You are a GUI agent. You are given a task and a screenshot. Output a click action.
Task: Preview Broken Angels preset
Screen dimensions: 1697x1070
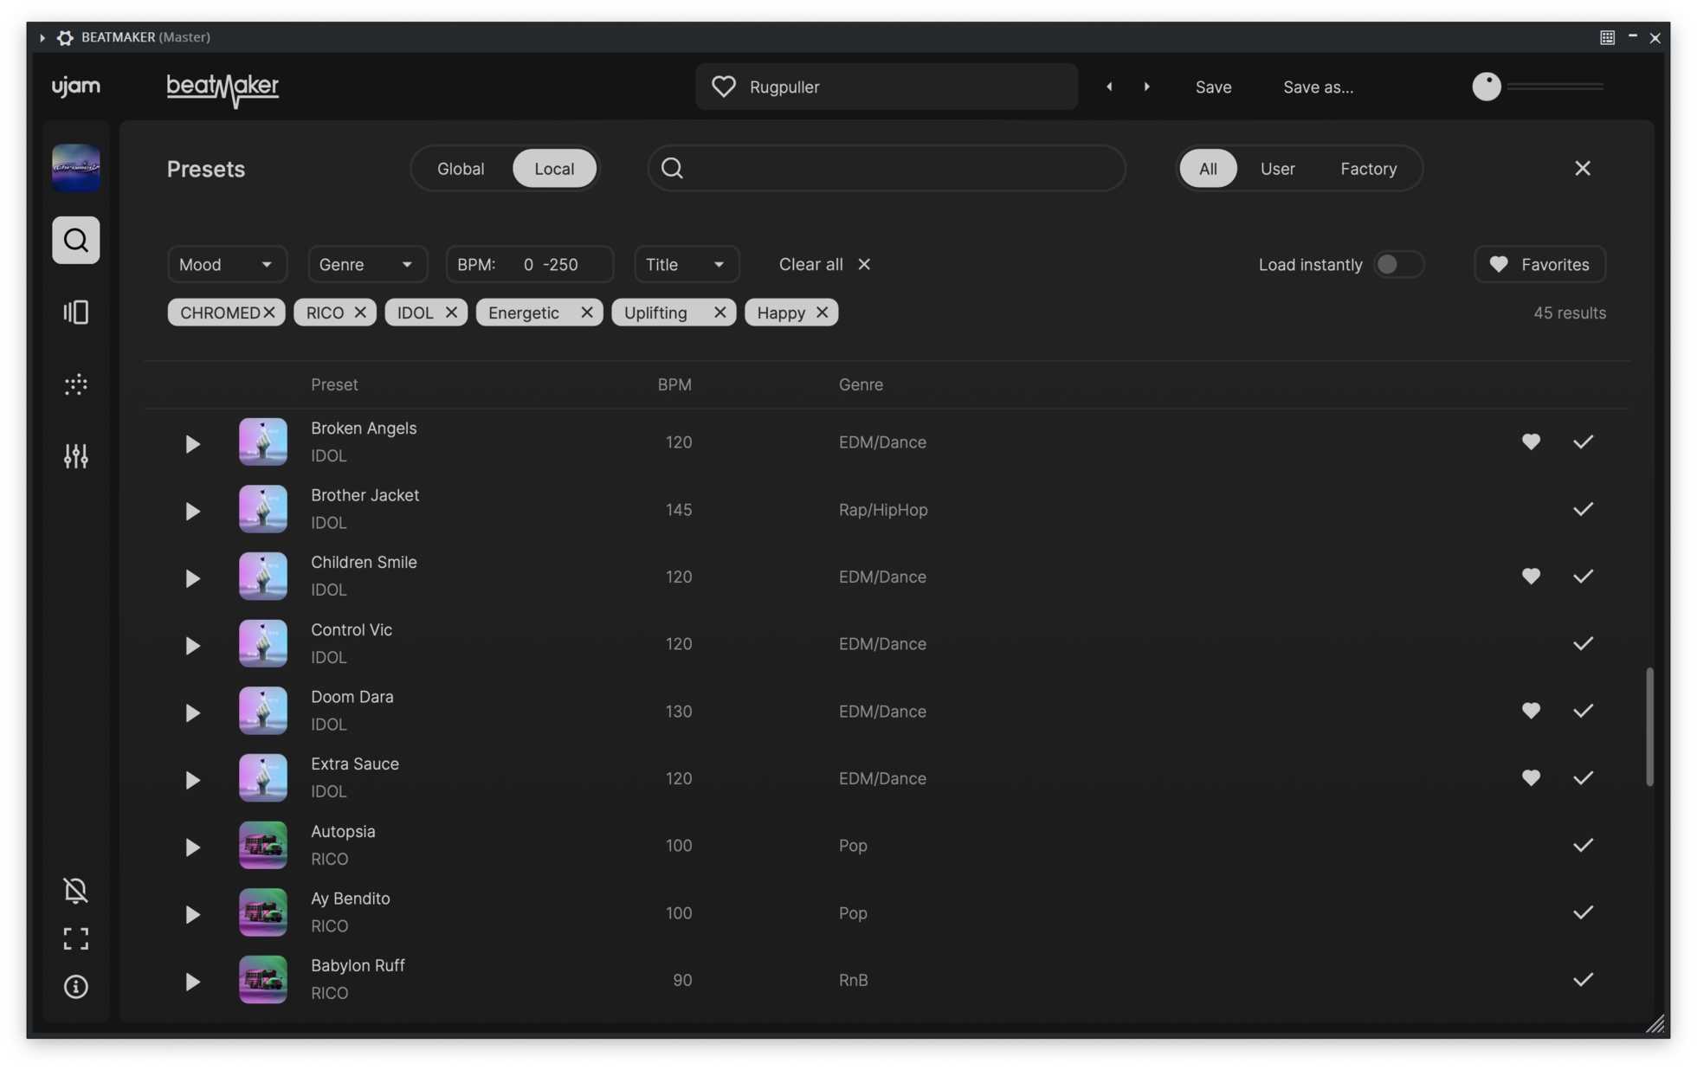pos(192,444)
